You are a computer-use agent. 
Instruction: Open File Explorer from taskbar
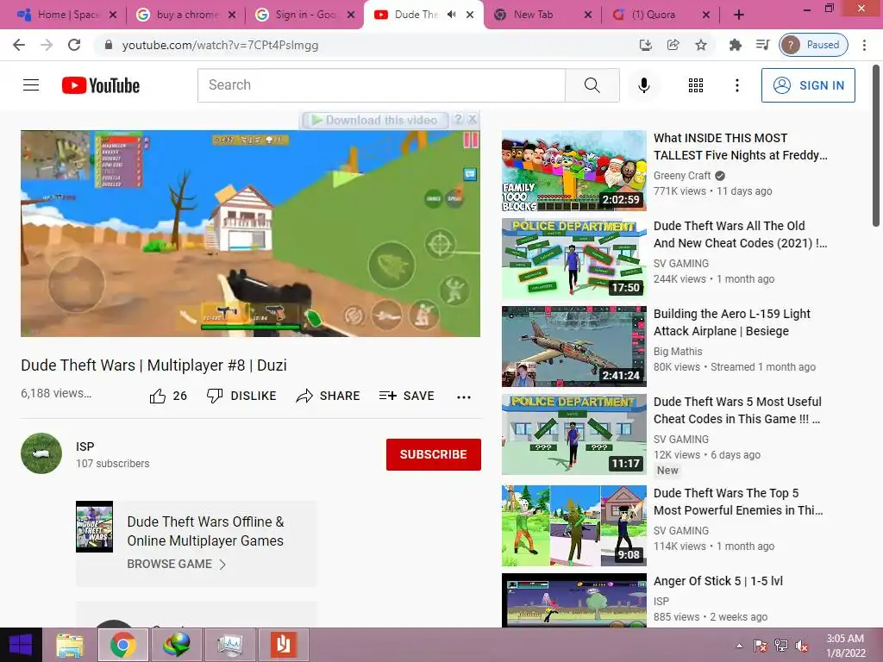point(70,645)
